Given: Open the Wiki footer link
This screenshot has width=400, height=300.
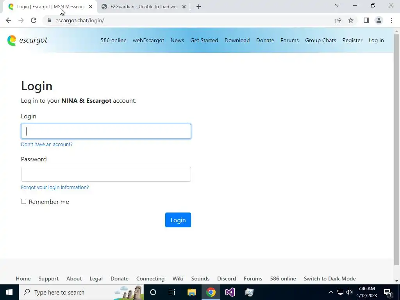Looking at the screenshot, I should pos(178,279).
